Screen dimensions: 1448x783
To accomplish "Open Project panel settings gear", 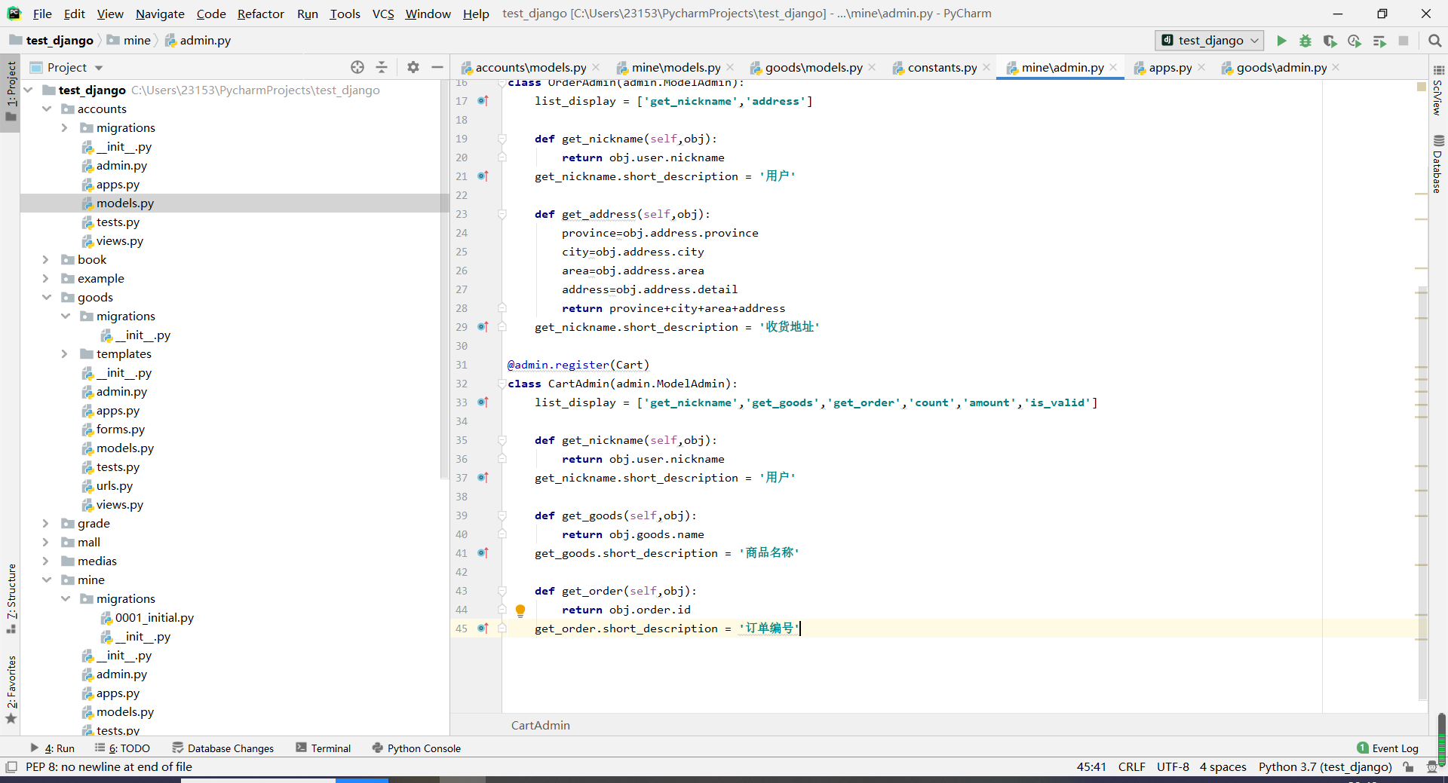I will tap(413, 67).
